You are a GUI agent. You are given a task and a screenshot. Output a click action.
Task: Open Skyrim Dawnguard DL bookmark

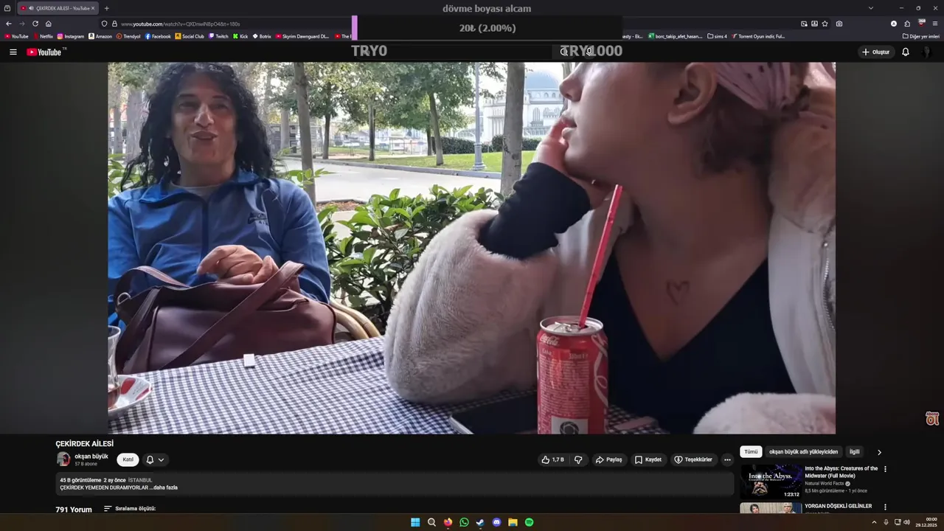302,36
